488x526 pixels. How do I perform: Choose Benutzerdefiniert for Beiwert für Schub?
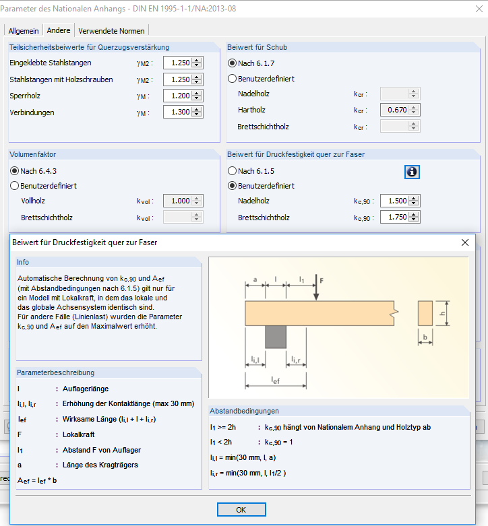(x=233, y=79)
